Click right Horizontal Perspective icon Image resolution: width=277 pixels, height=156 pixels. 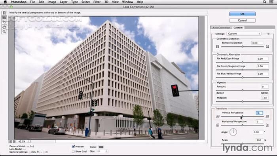(x=267, y=125)
